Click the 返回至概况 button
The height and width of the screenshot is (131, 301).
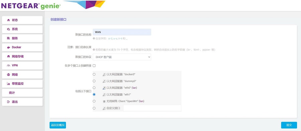coord(58,125)
